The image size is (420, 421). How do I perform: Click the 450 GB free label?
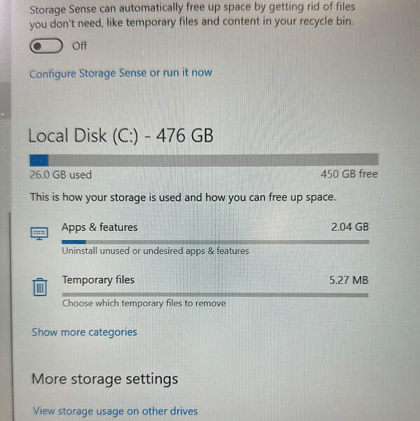[x=349, y=174]
